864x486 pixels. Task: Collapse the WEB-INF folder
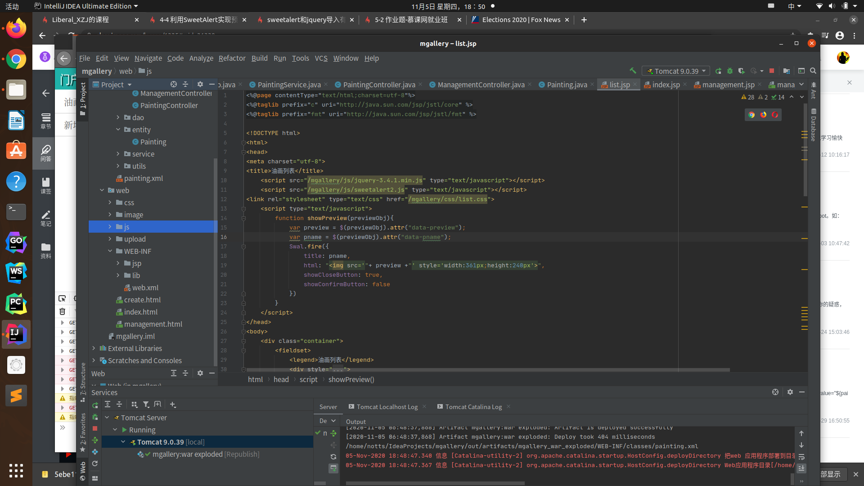click(x=110, y=251)
